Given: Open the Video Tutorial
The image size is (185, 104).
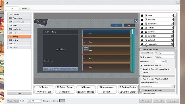Looking at the screenshot, I should tap(13, 101).
